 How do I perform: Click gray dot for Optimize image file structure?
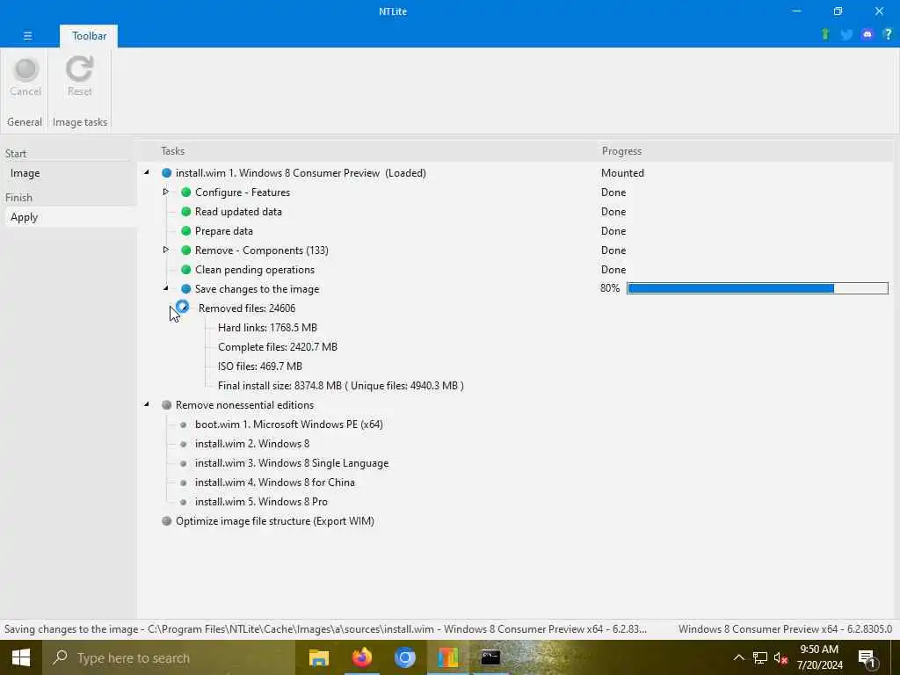click(x=166, y=520)
